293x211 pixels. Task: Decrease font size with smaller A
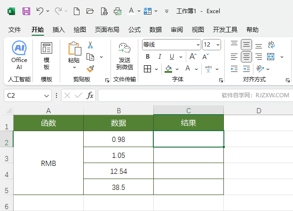pos(206,56)
